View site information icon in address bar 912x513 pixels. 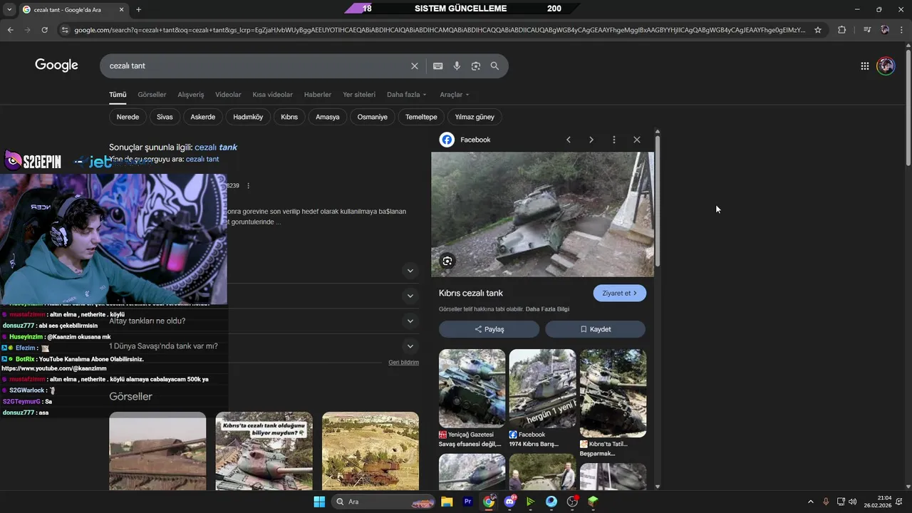tap(65, 30)
